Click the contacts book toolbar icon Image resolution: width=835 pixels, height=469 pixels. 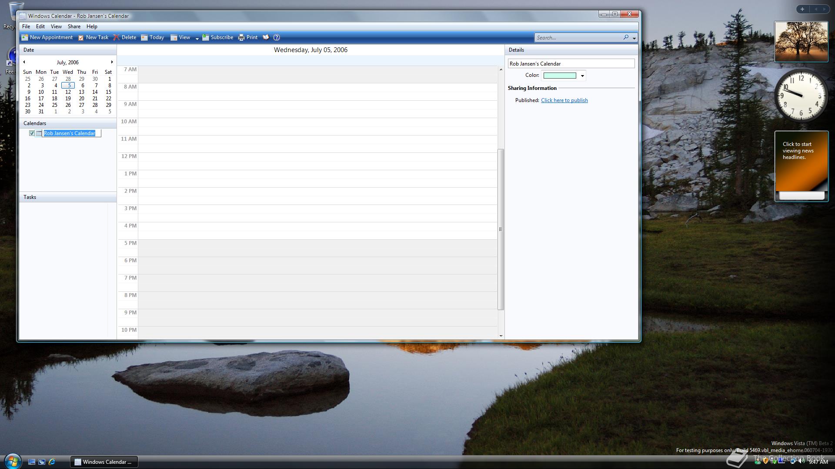pyautogui.click(x=266, y=37)
